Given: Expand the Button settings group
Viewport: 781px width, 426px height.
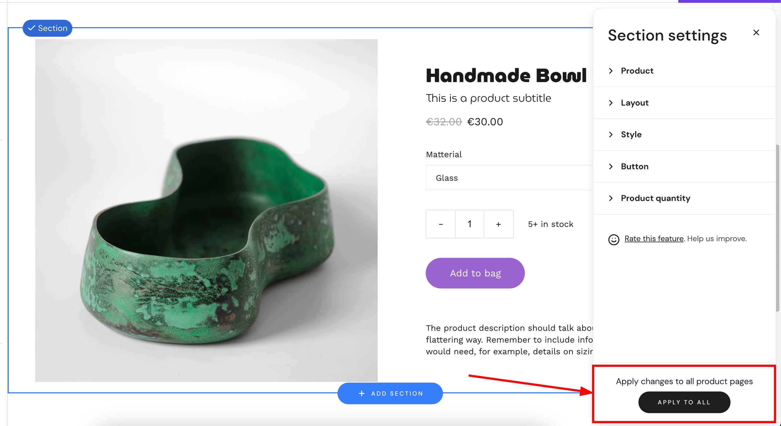Looking at the screenshot, I should (635, 166).
